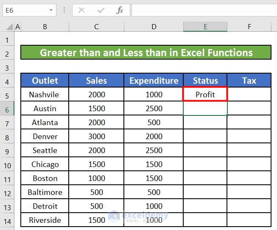Click the Select All corner triangle
277x230 pixels.
pyautogui.click(x=9, y=27)
